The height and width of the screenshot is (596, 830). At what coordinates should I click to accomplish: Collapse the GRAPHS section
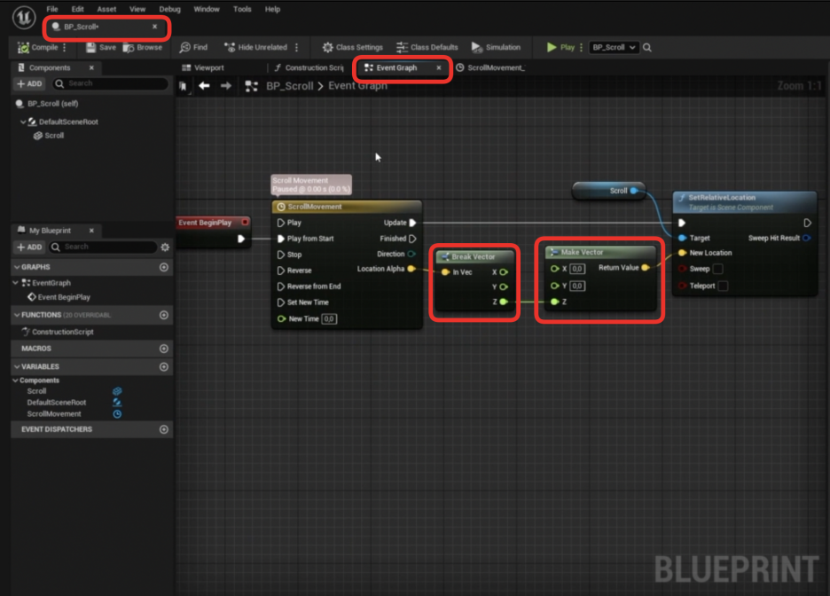[17, 267]
